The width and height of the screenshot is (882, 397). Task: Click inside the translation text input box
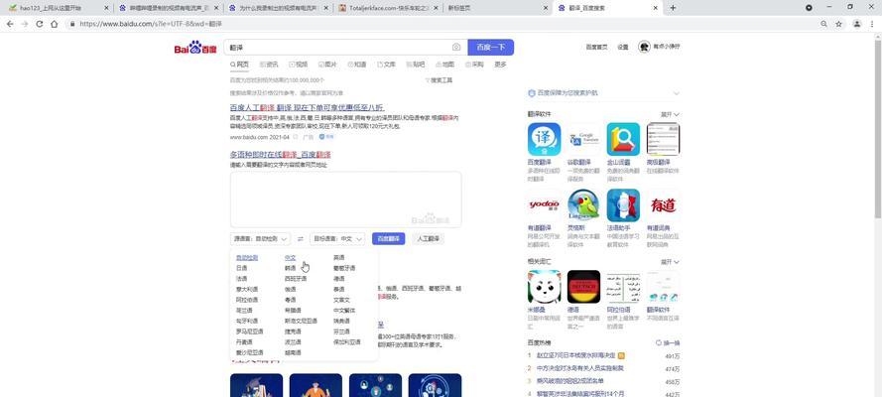pyautogui.click(x=346, y=199)
